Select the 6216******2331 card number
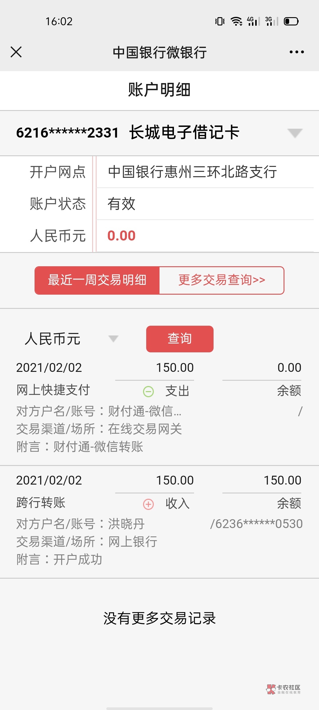The height and width of the screenshot is (710, 319). click(x=67, y=133)
